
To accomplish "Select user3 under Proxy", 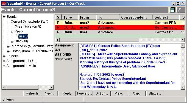I will pos(23,36).
